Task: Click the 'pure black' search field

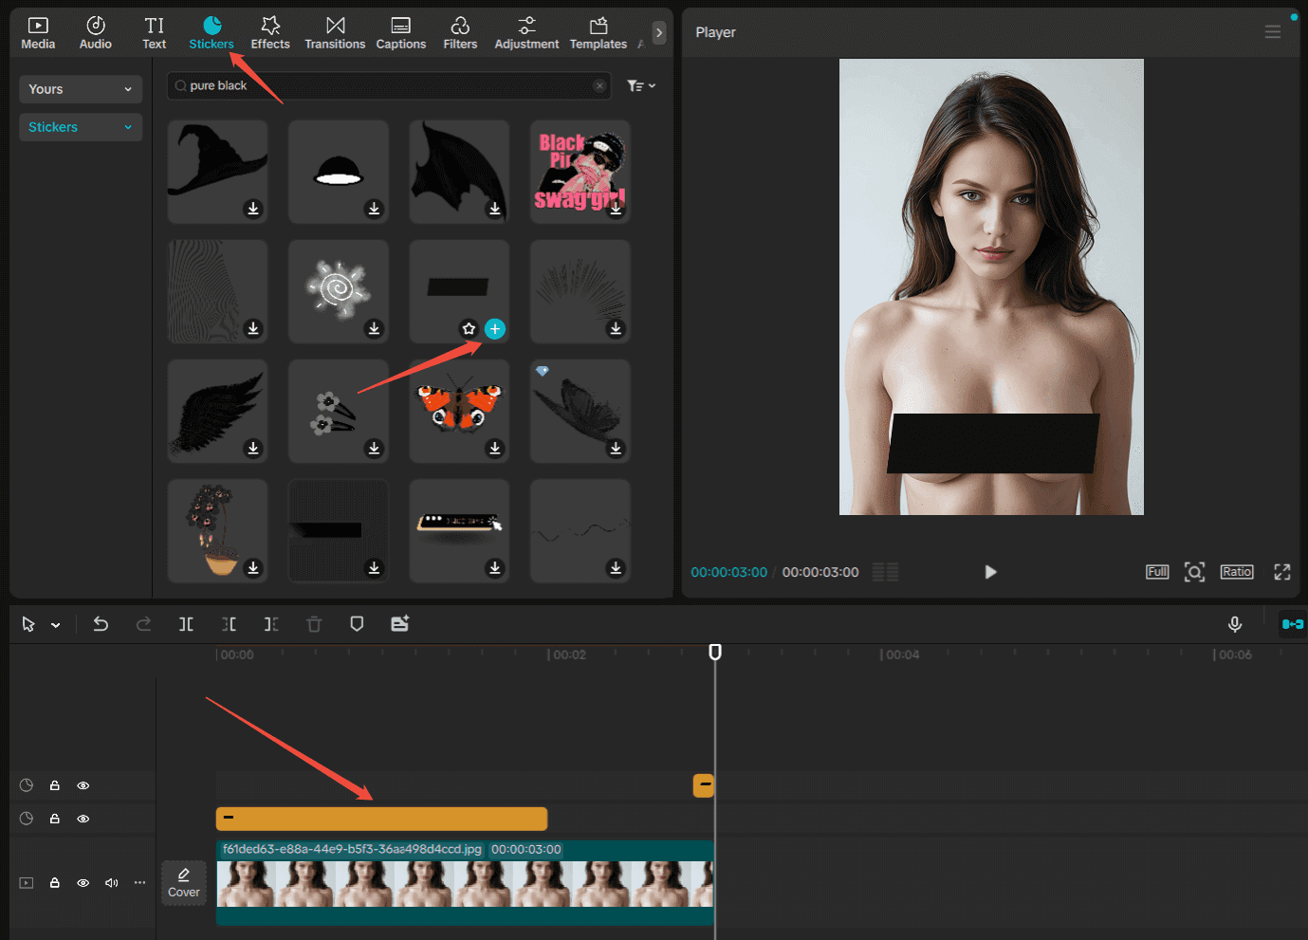Action: click(389, 85)
